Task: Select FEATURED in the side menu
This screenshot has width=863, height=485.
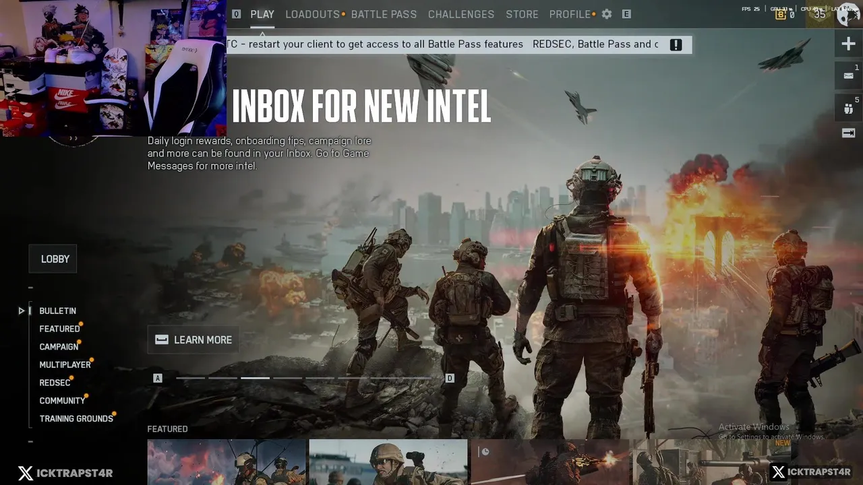Action: tap(59, 329)
